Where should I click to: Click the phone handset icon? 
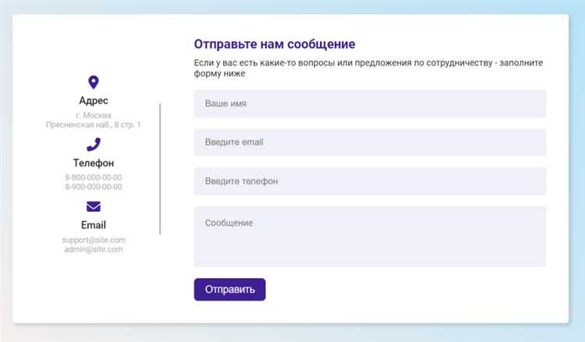(94, 145)
